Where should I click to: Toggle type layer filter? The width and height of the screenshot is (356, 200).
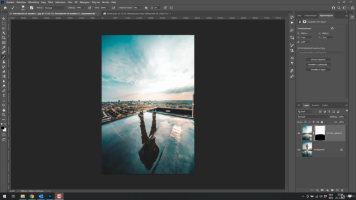[x=329, y=112]
